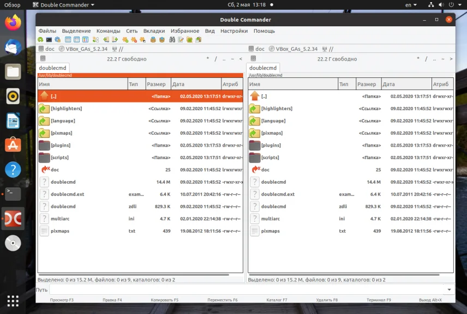Screen dimensions: 467x314
Task: Open terminal via the toolbar terminal icon
Action: click(49, 40)
